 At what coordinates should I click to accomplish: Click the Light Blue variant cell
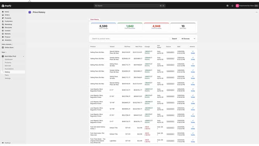tap(113, 141)
